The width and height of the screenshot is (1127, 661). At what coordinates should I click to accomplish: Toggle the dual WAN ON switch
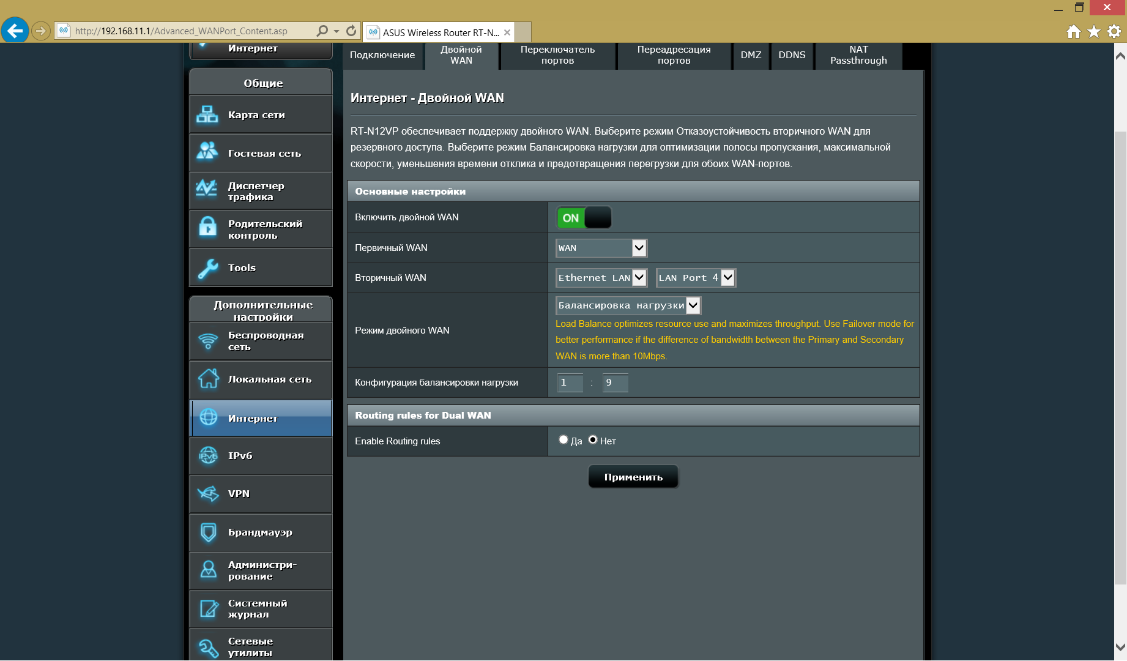(x=584, y=218)
